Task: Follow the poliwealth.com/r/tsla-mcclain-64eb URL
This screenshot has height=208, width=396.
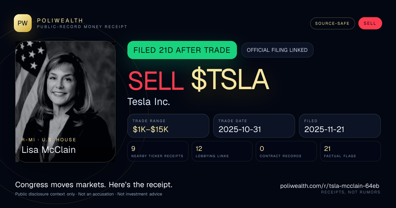Action: coord(330,186)
